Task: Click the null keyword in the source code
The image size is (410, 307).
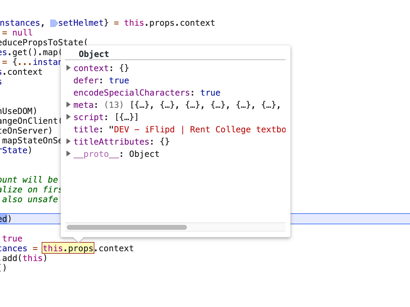Action: 22,32
